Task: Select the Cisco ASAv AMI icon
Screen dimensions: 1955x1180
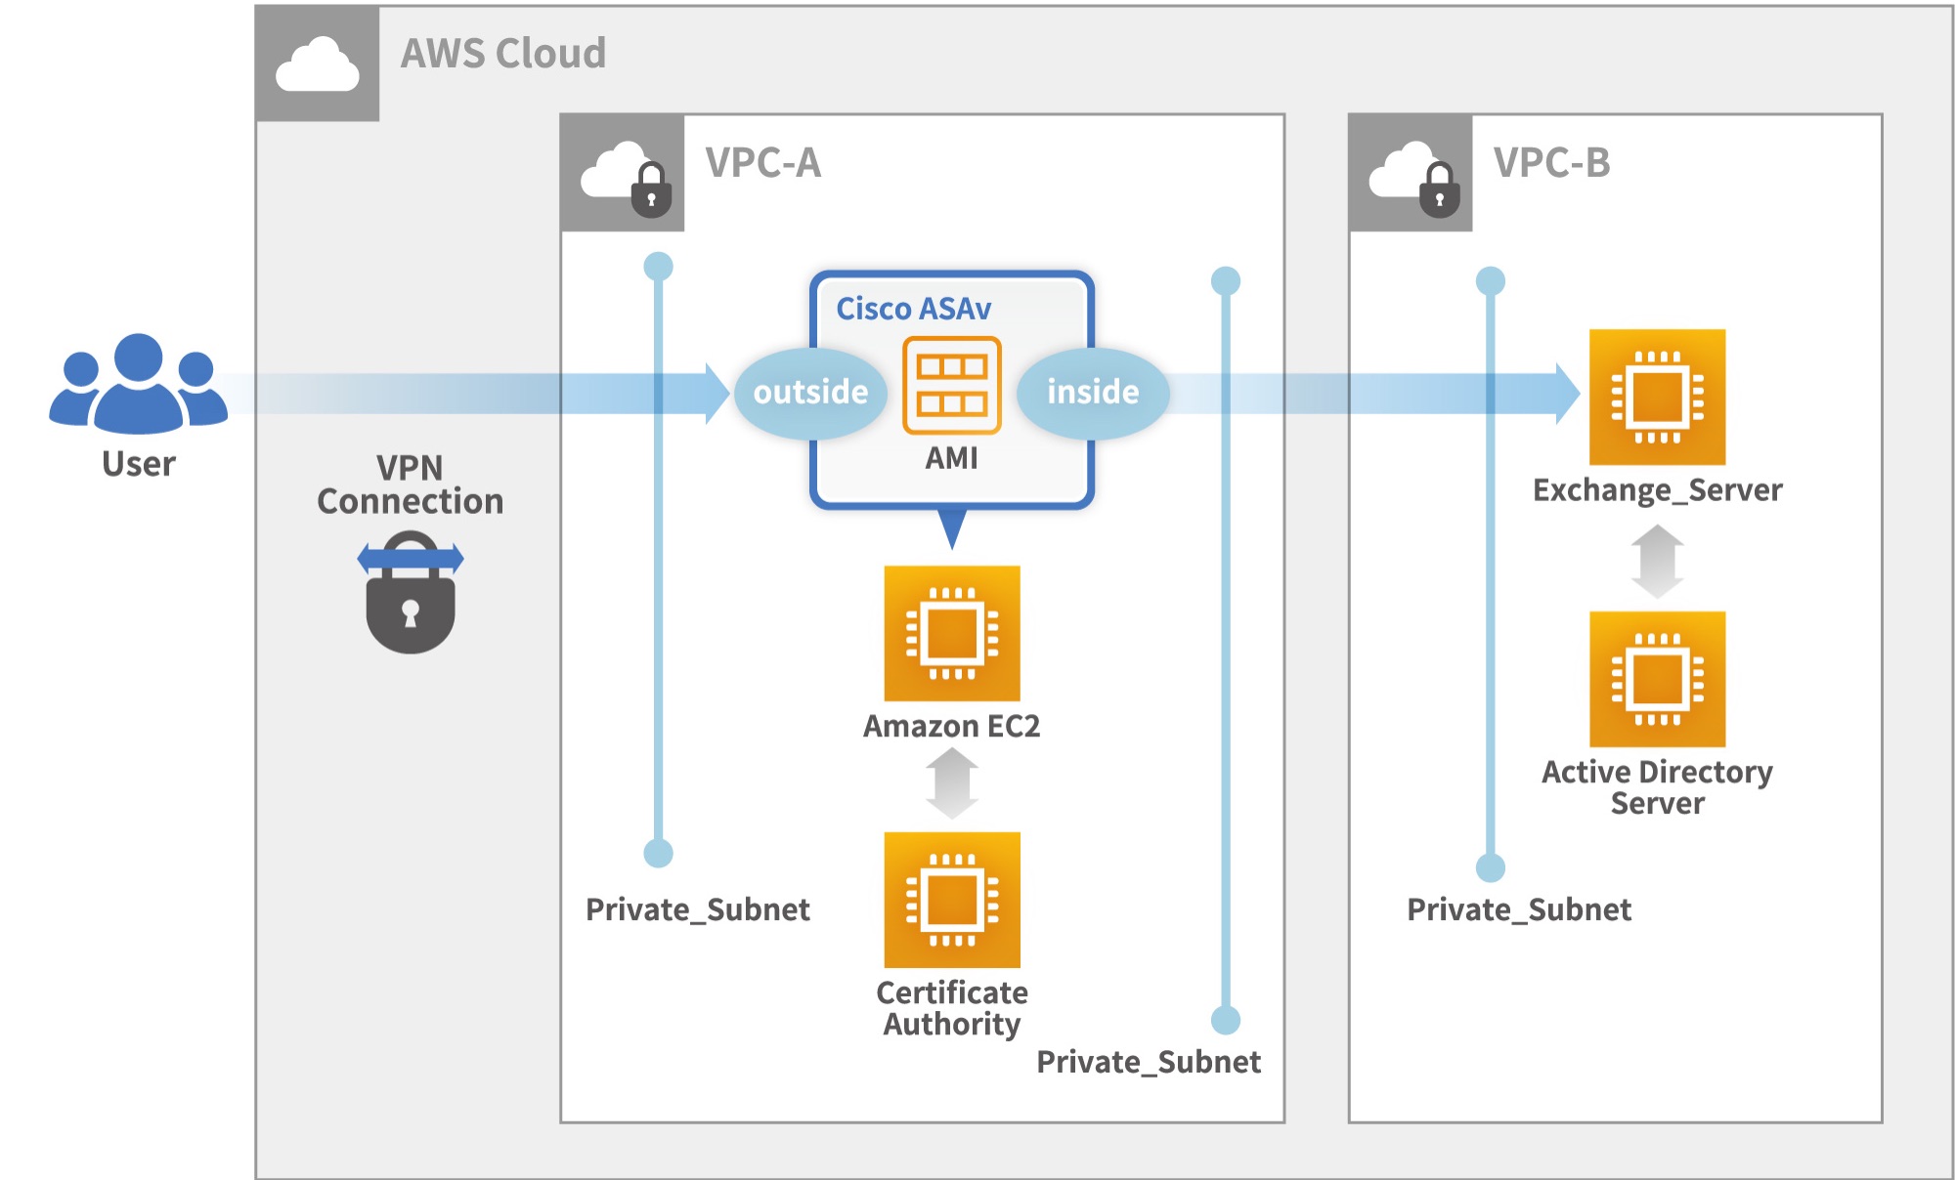Action: coord(952,385)
